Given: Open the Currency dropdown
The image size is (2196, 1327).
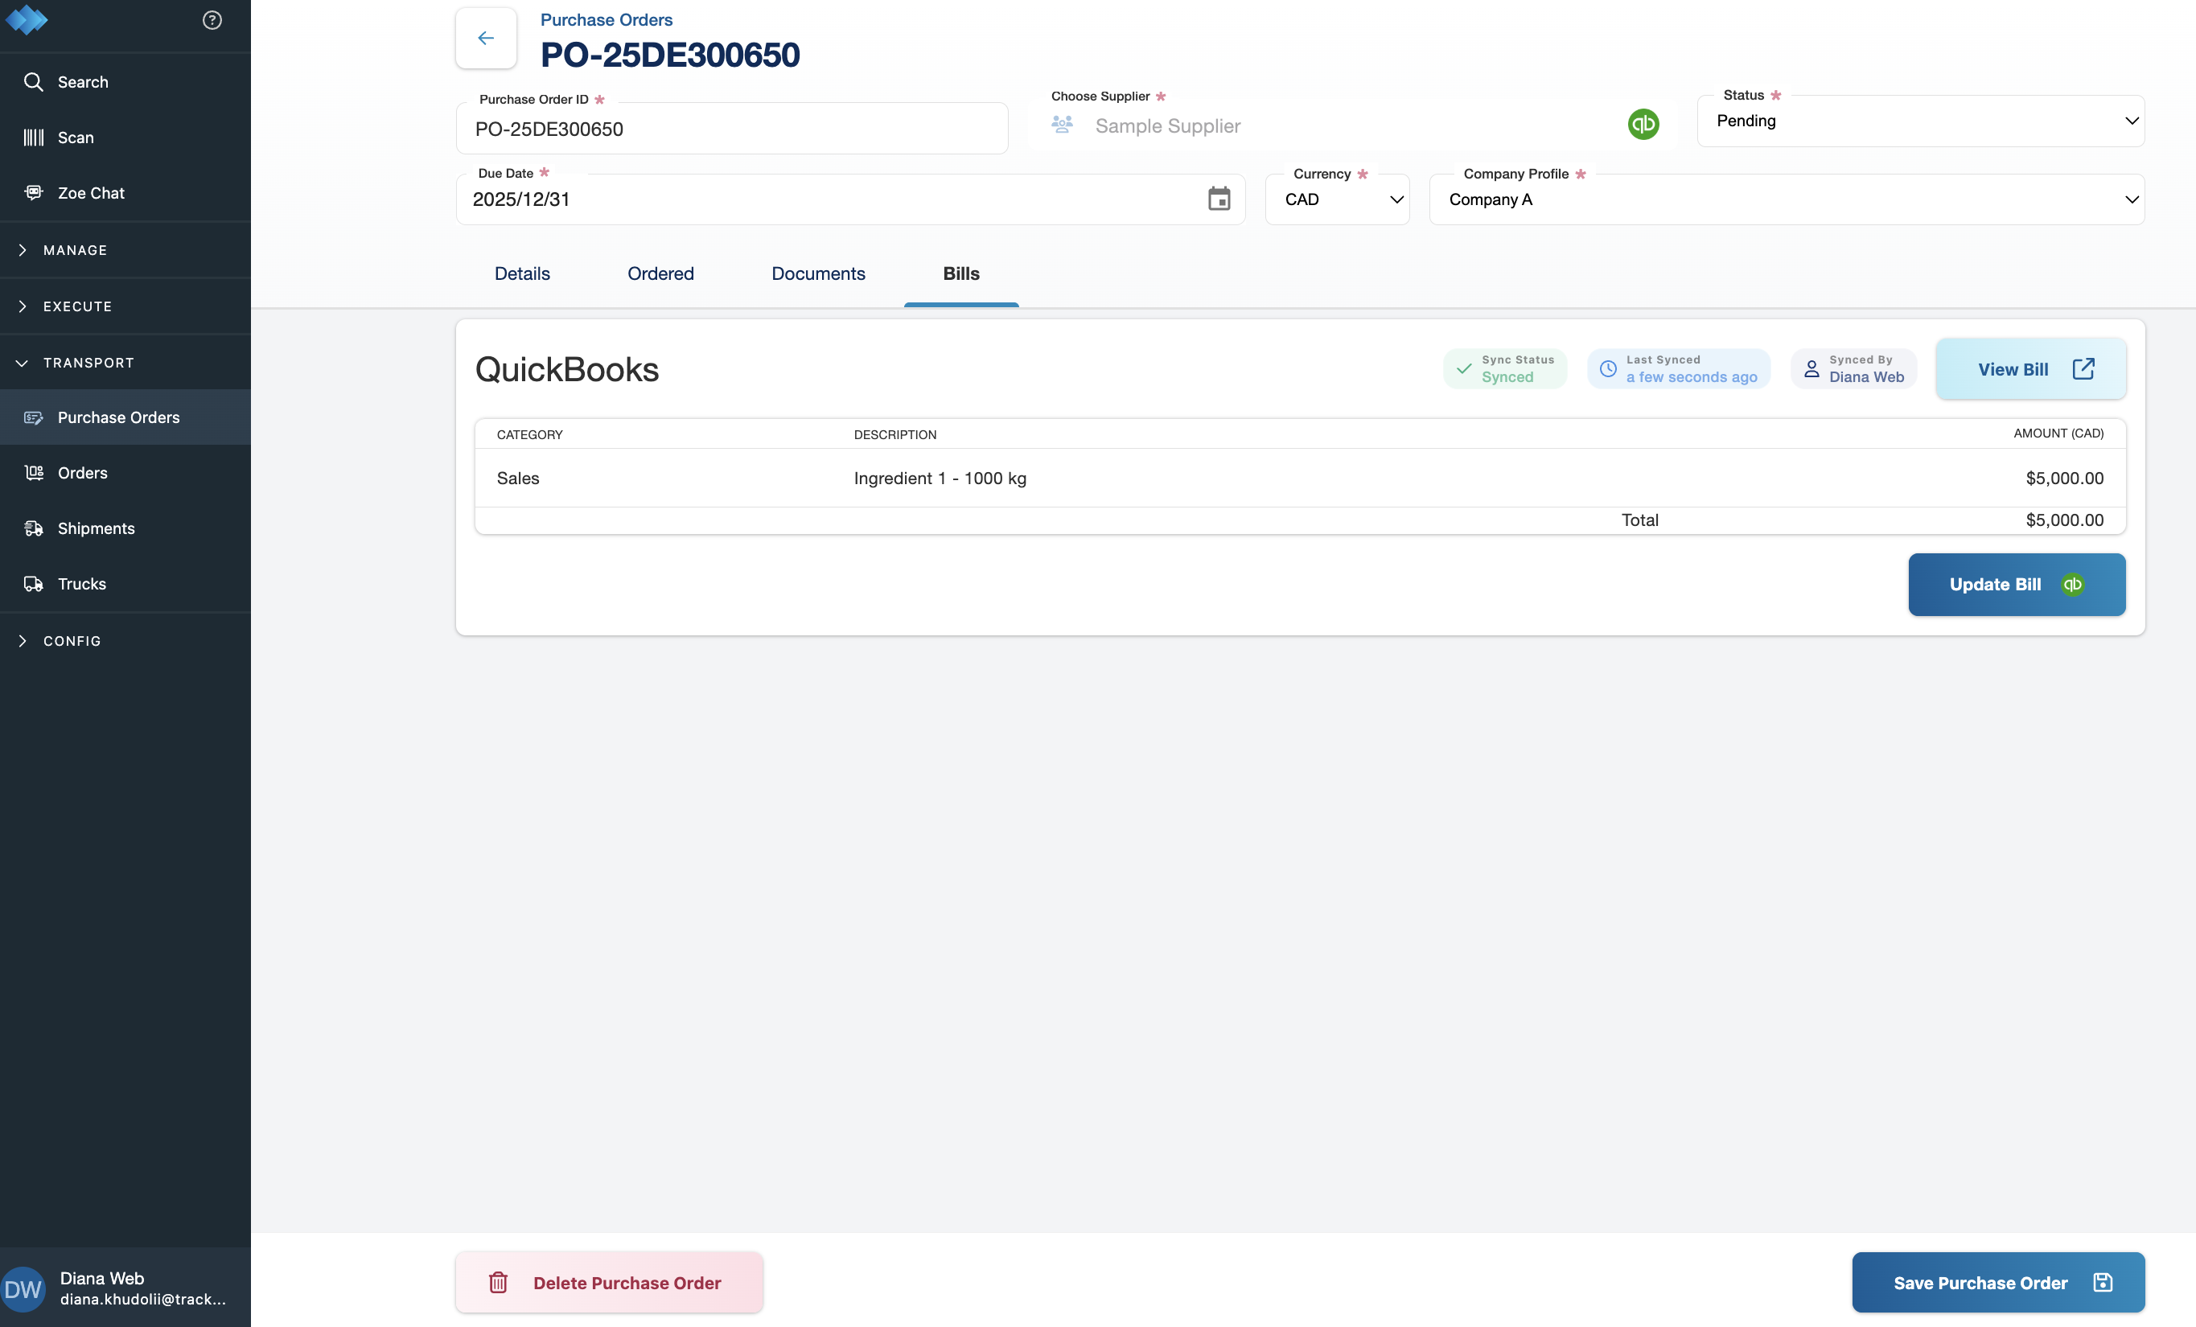Looking at the screenshot, I should coord(1337,199).
